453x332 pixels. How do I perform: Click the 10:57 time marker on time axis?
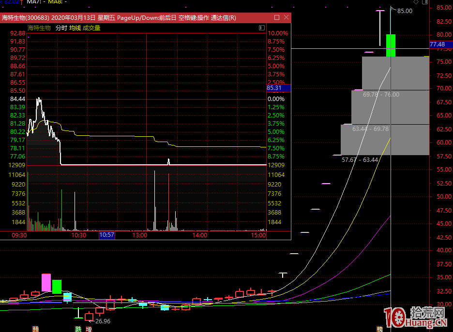[107, 235]
